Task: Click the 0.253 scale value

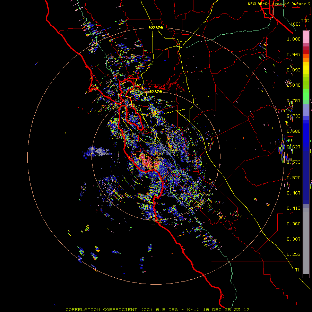Action: (294, 254)
